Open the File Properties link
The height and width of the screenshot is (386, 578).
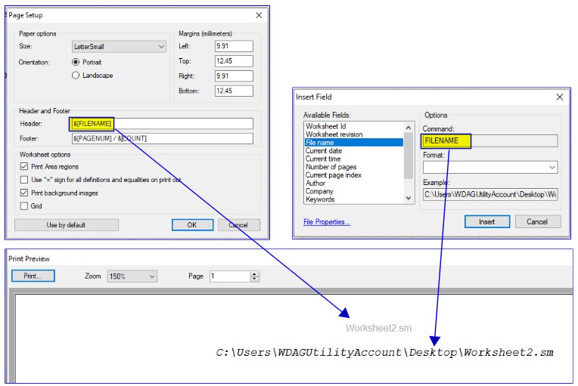pyautogui.click(x=326, y=222)
